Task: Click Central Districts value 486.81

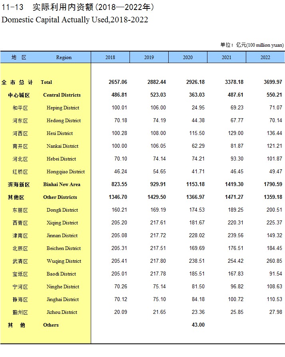Action: 119,95
